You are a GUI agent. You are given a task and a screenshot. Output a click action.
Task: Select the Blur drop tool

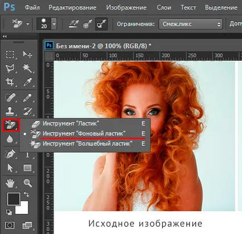10,139
